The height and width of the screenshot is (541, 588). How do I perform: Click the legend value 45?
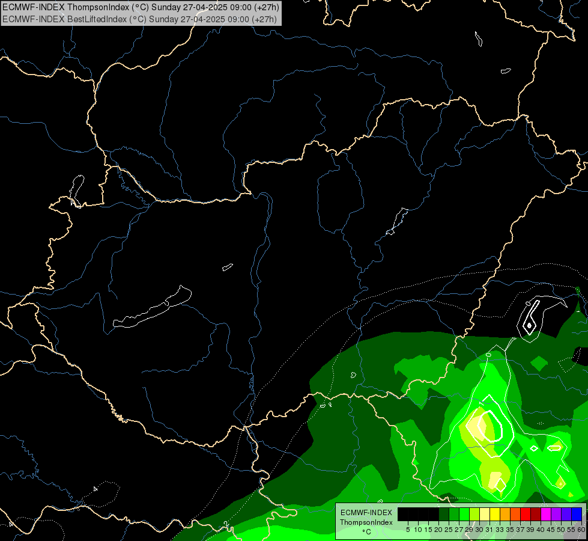551,530
